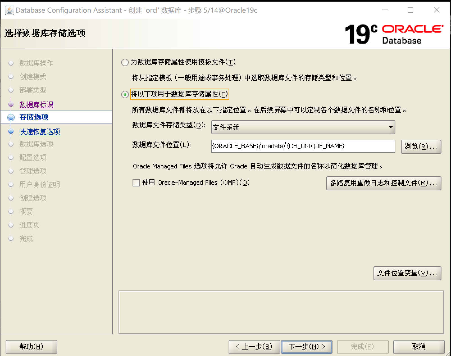Select template file storage attributes radio button
Viewport: 451px width, 356px height.
125,62
